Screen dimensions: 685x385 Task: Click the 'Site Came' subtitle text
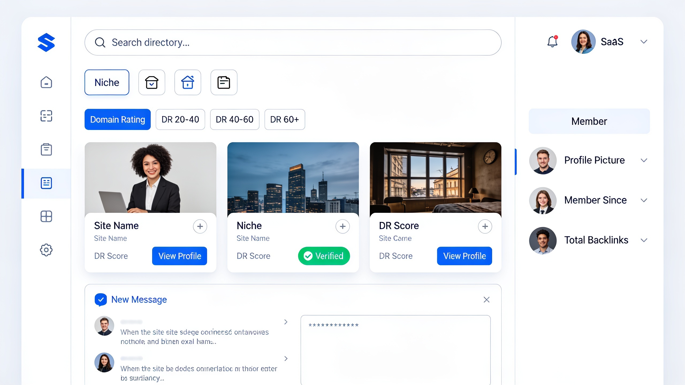[395, 238]
